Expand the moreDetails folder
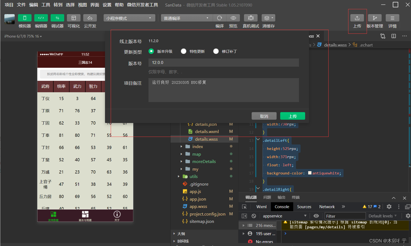This screenshot has height=246, width=411. [181, 162]
